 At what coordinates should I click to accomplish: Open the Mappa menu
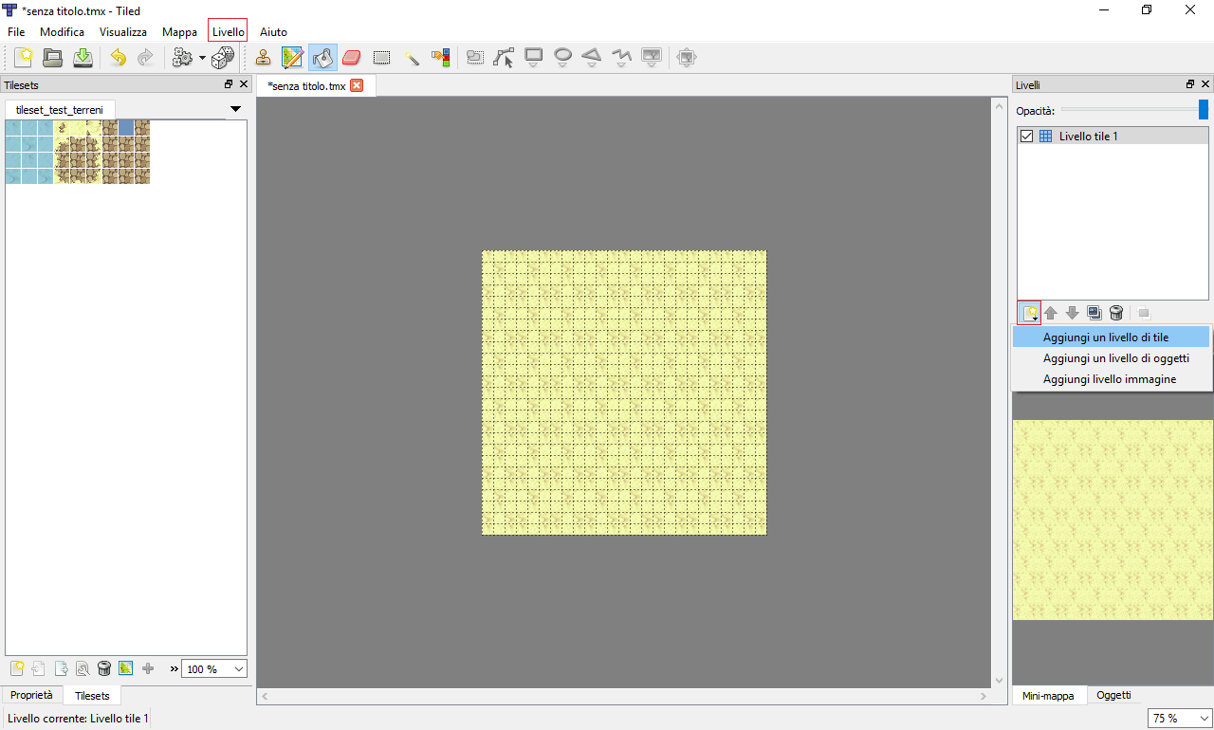[x=179, y=31]
